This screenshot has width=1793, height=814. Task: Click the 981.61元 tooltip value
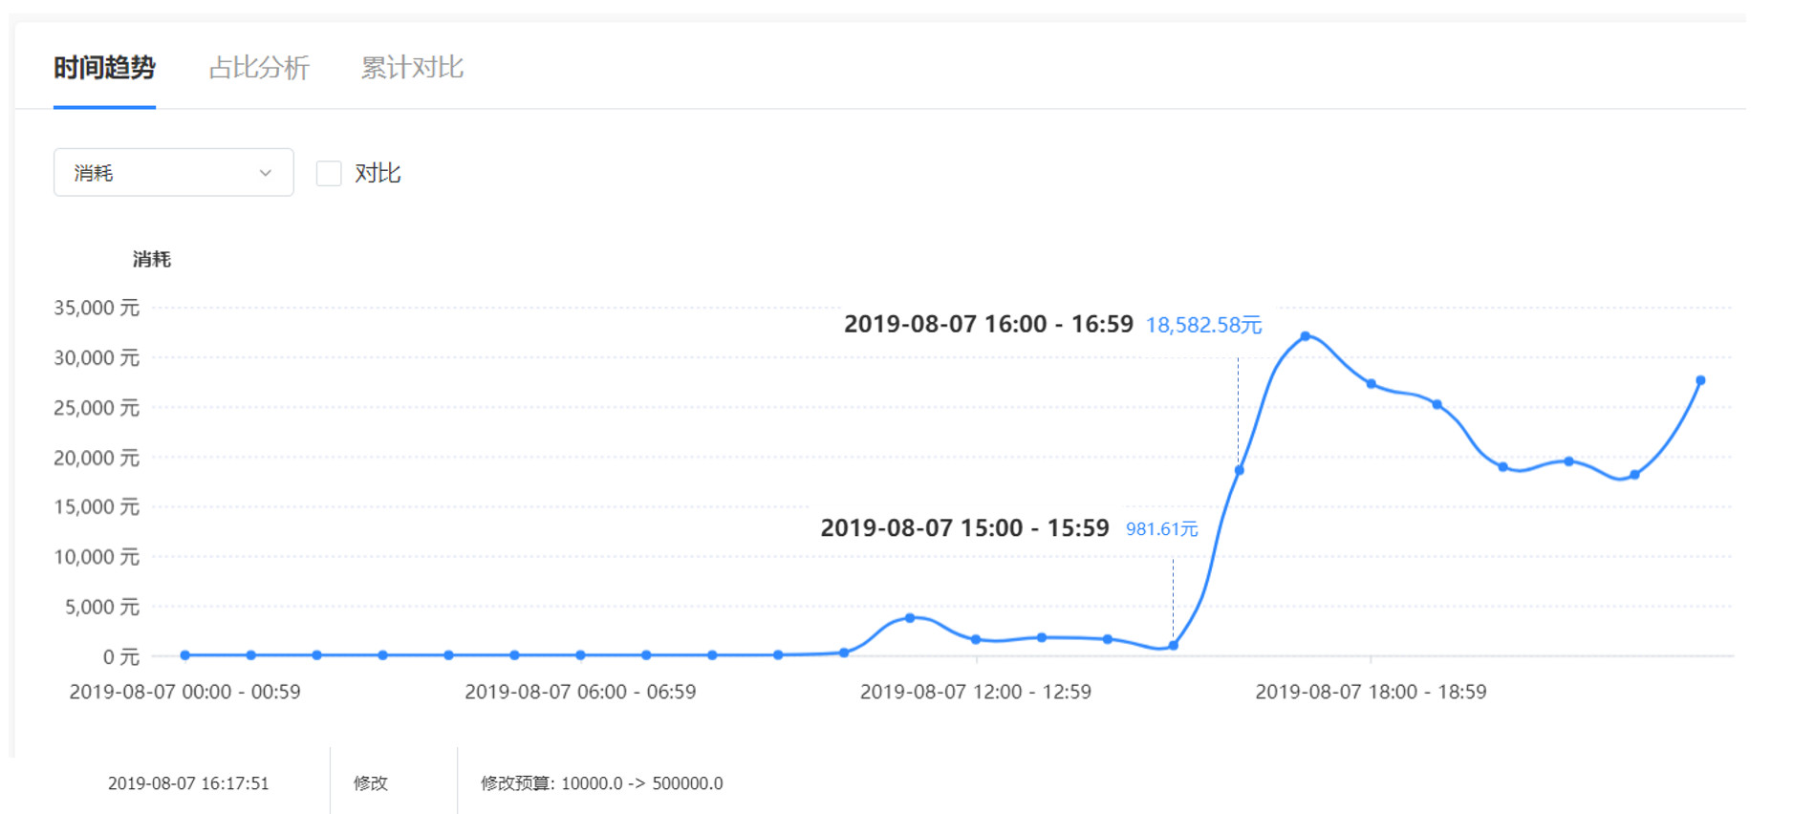(1161, 528)
